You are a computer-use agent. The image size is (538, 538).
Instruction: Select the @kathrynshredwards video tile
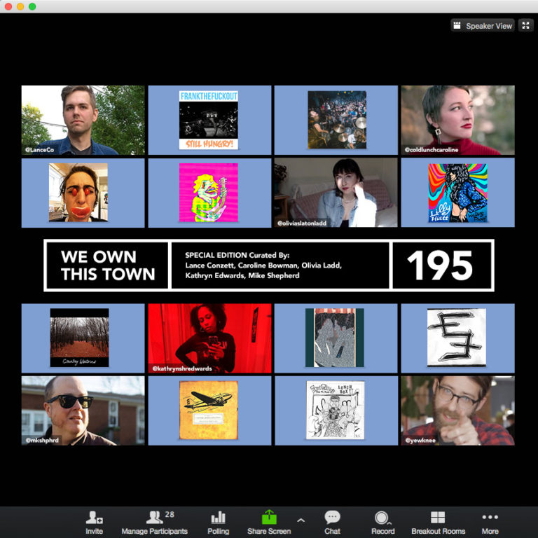[209, 338]
